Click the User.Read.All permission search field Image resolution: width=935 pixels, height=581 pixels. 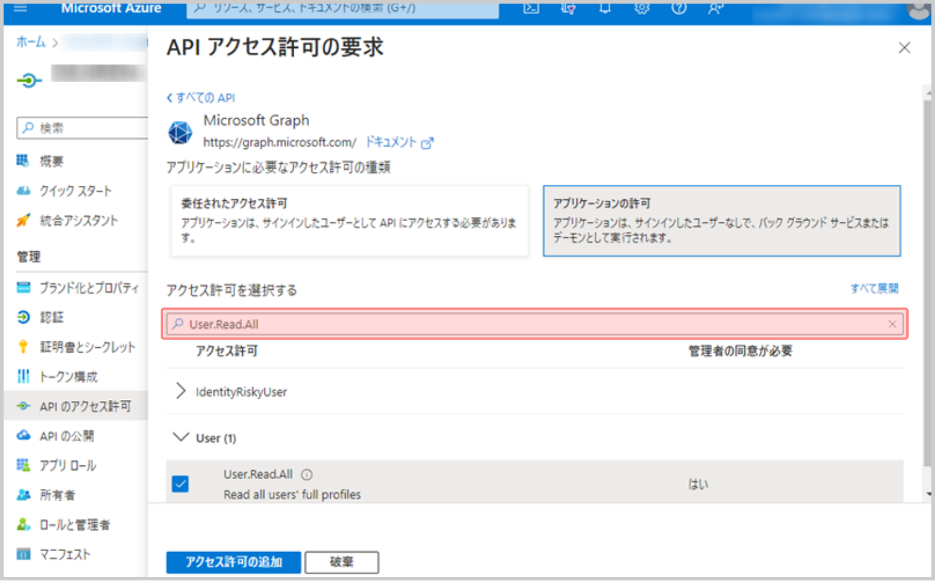pos(527,324)
